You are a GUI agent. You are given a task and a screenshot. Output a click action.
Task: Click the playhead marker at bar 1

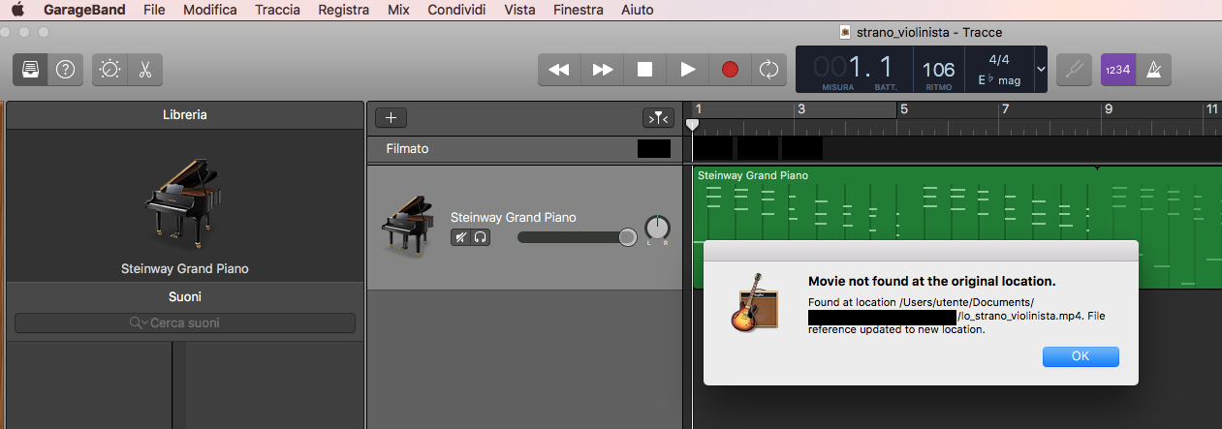coord(692,125)
